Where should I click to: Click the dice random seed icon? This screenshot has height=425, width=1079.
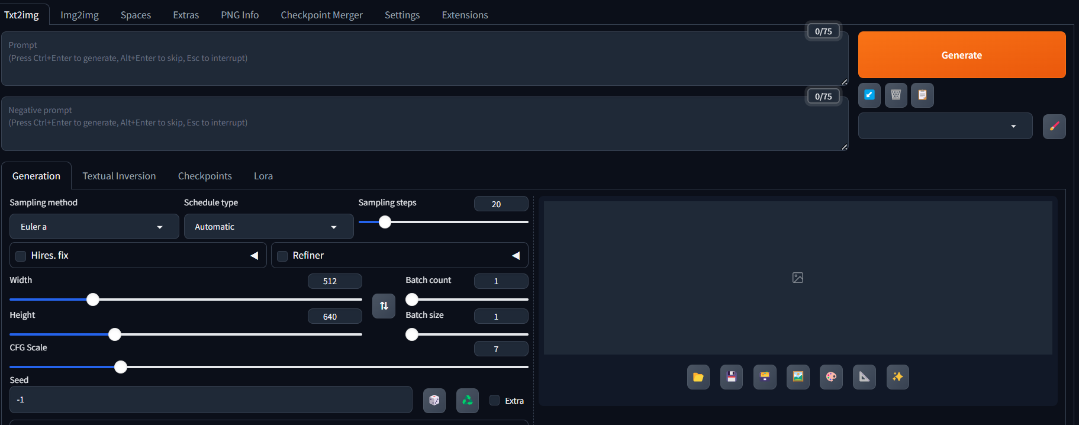434,401
